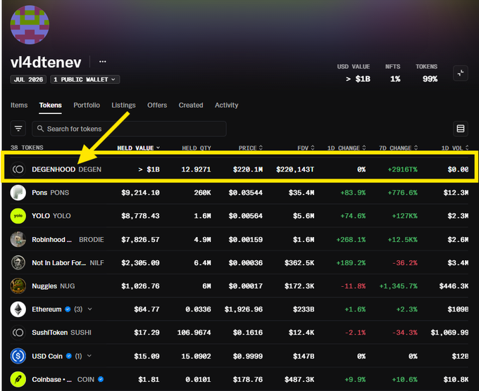Expand the Ethereum (3) holdings row

(90, 309)
